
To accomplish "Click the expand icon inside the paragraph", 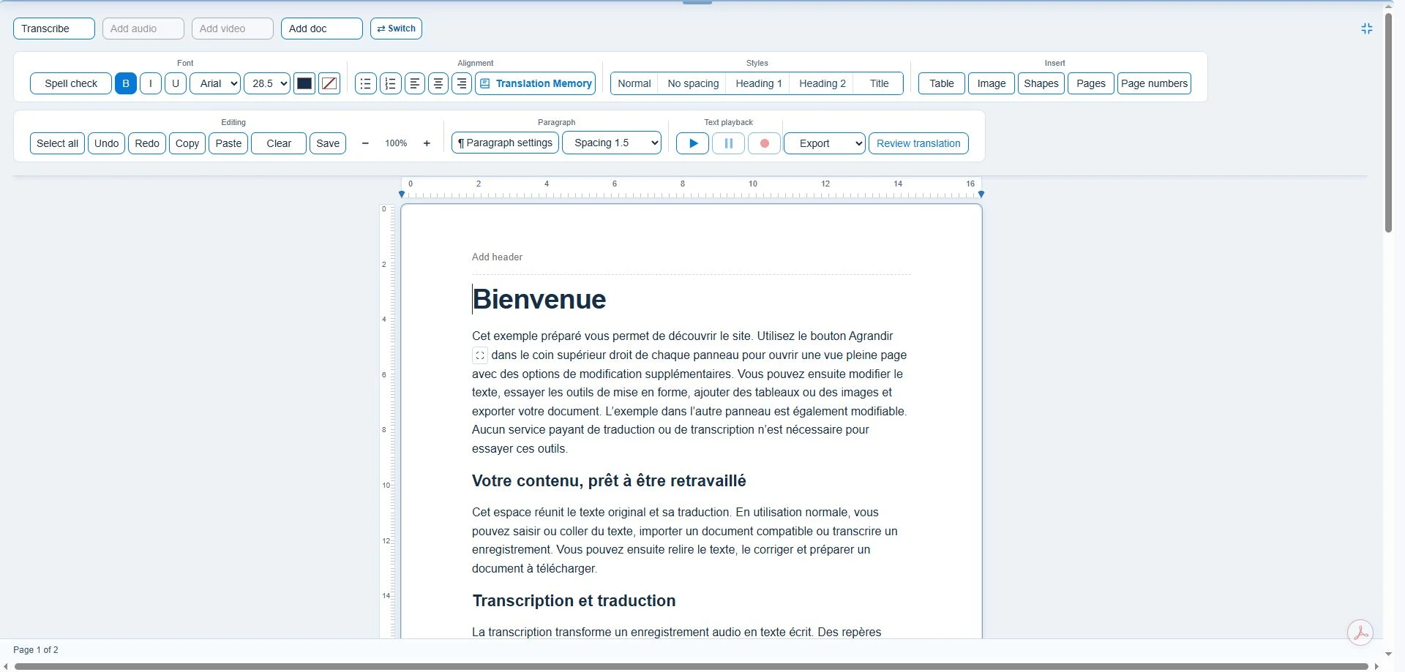I will click(x=480, y=355).
